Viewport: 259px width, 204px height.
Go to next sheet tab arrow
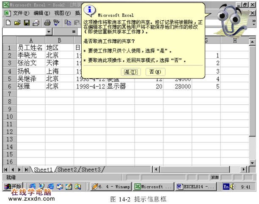click(x=19, y=169)
